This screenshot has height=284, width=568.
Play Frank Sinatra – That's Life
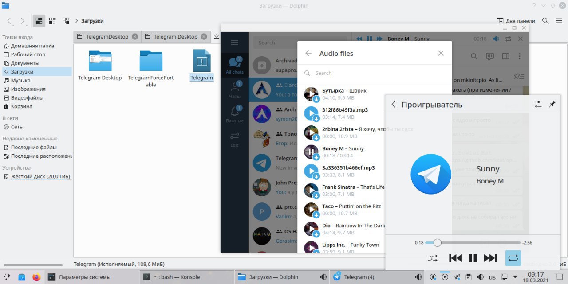[x=311, y=191]
